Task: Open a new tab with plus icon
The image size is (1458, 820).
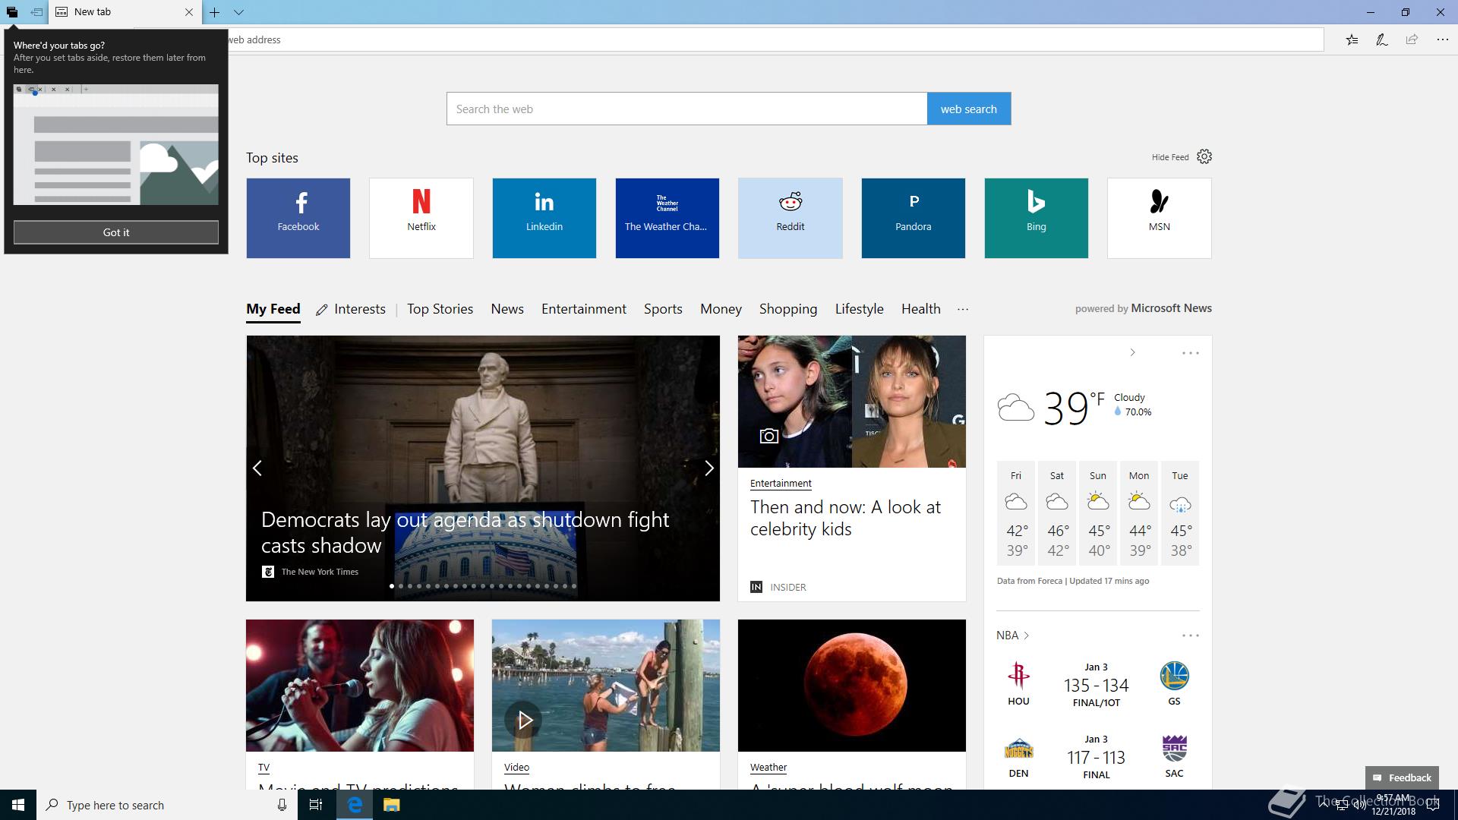Action: pyautogui.click(x=215, y=12)
